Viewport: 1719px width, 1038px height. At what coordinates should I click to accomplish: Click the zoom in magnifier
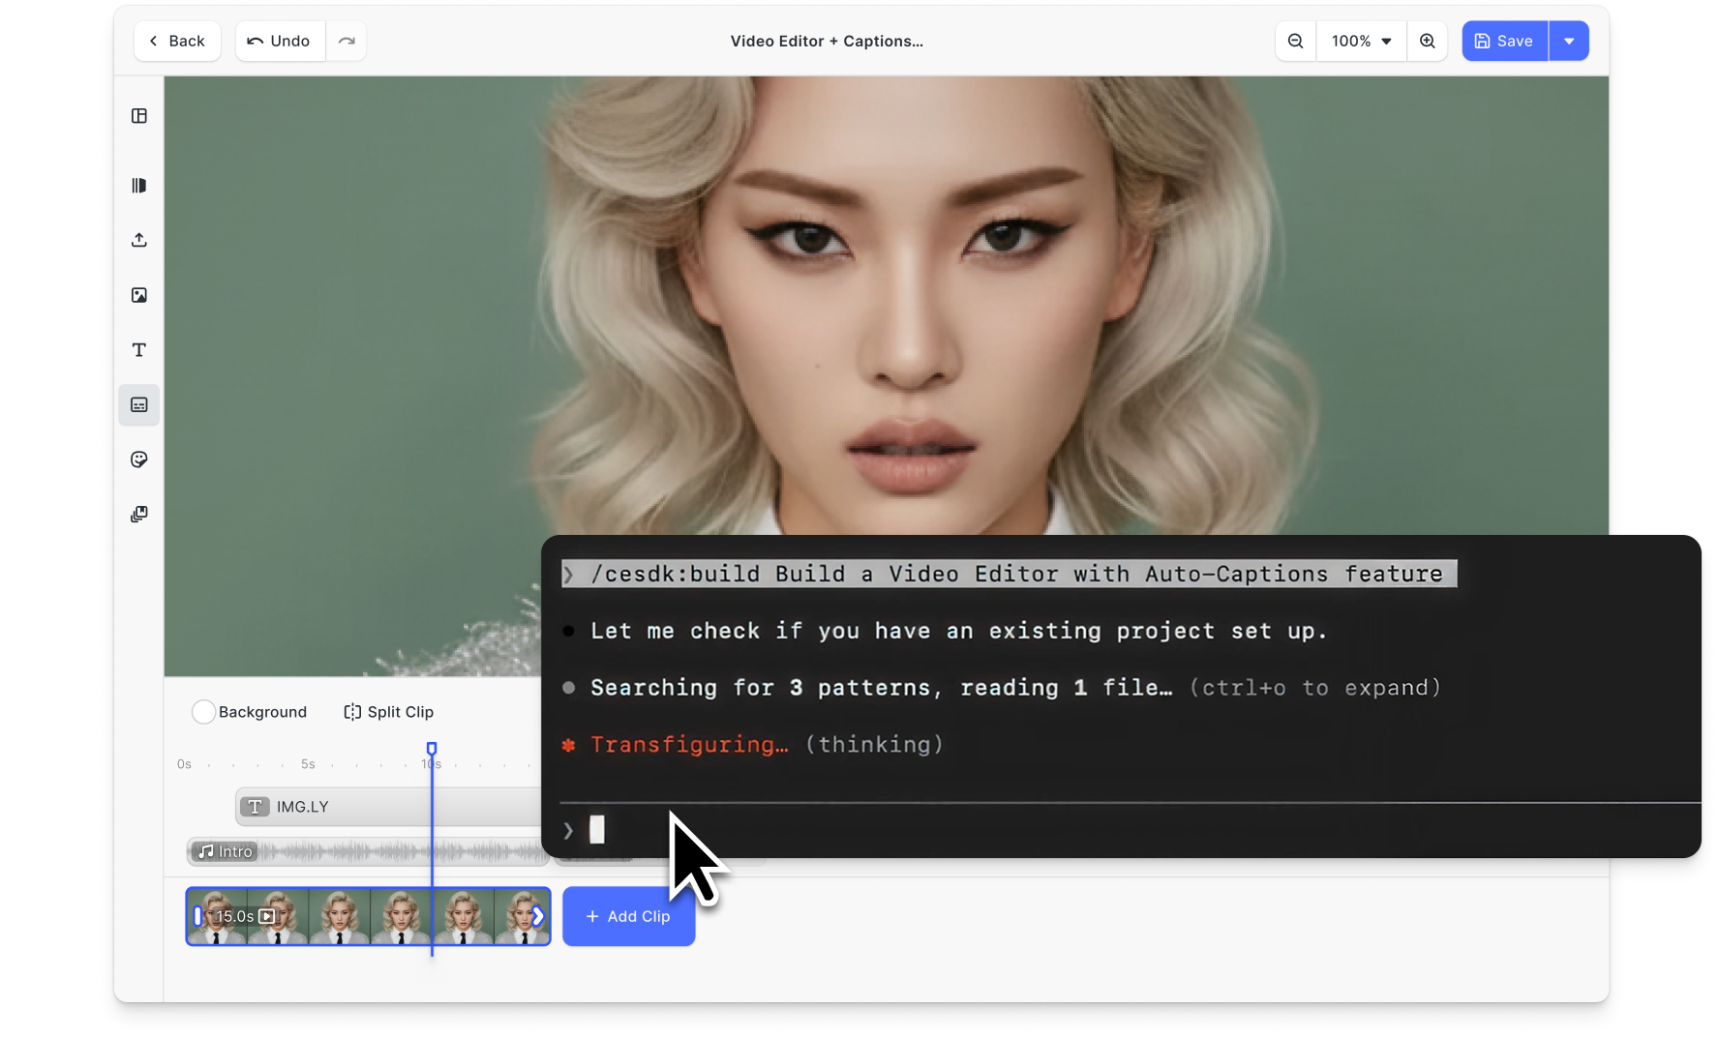pos(1427,41)
